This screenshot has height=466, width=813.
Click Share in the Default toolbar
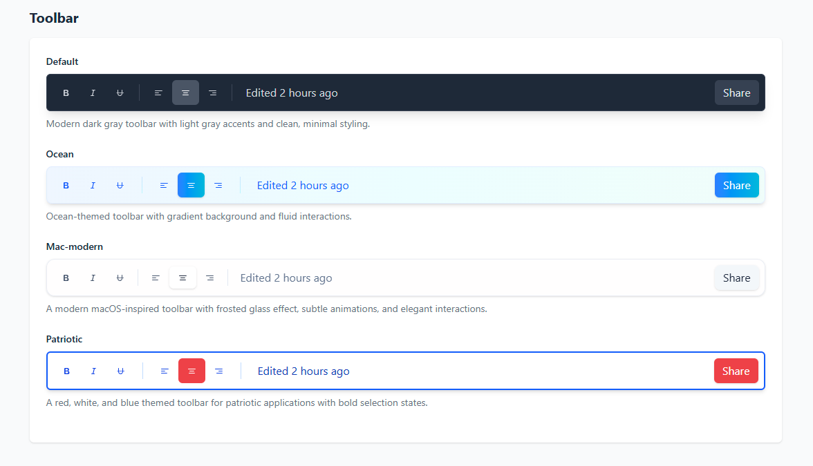(x=737, y=93)
